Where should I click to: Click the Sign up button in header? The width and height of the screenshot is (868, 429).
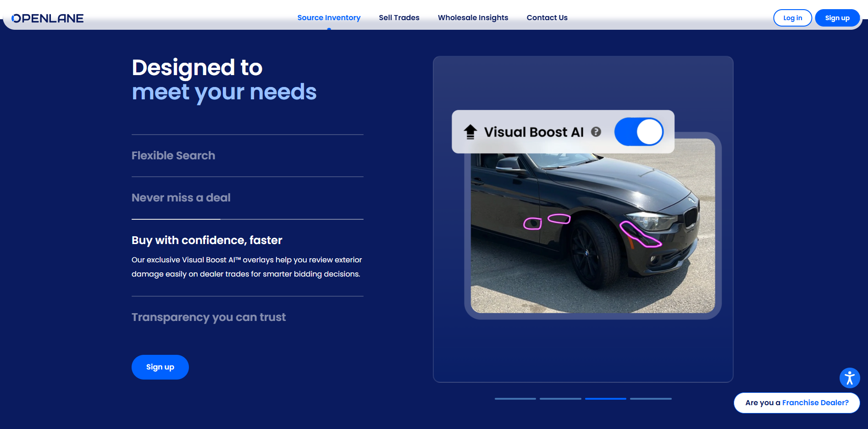click(x=837, y=18)
